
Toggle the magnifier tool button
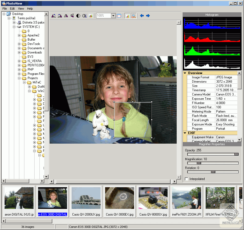click(x=133, y=16)
